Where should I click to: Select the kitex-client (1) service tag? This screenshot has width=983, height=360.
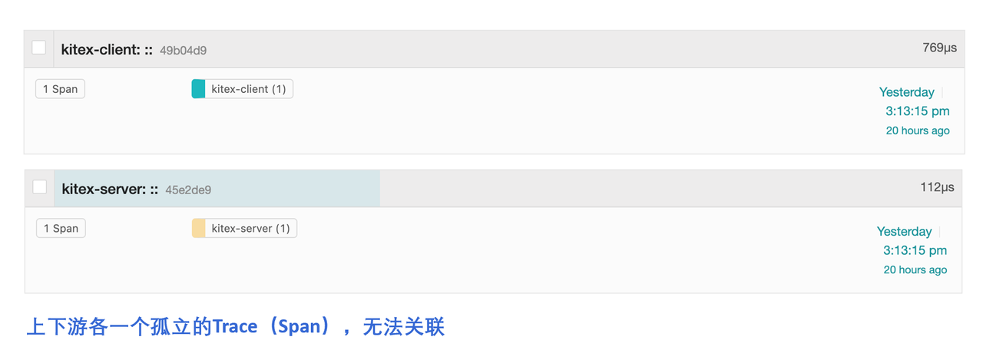pos(248,89)
